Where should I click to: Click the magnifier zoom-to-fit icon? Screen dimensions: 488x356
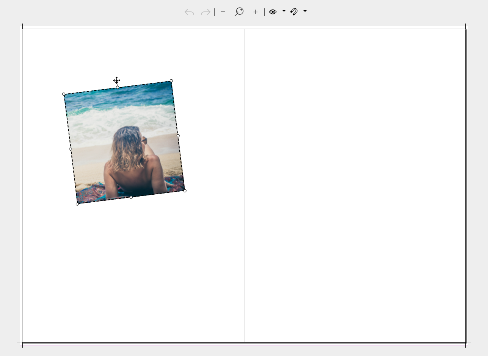pos(239,12)
